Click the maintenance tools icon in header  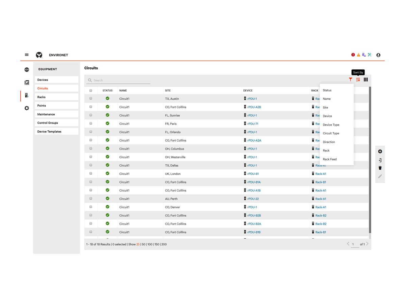coord(369,55)
